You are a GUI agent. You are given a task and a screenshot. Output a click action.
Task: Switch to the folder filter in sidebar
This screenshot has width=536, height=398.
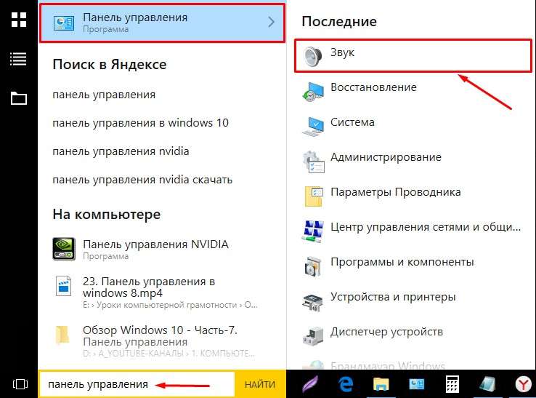point(18,98)
